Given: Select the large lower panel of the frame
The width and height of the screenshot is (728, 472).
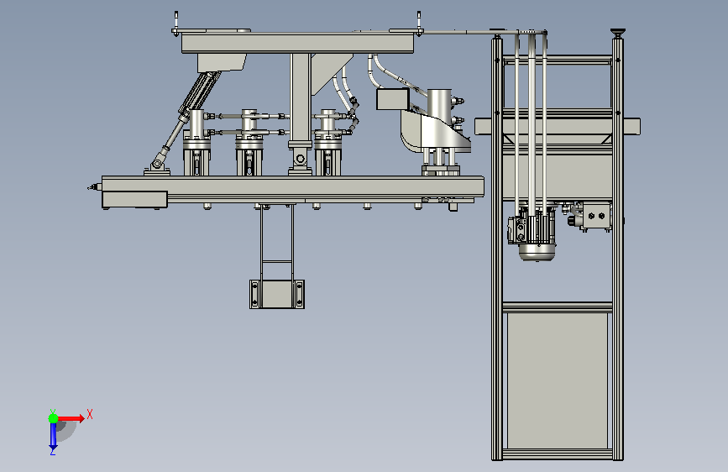Looking at the screenshot, I should (558, 380).
